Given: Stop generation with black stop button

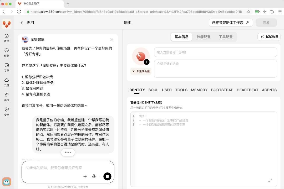Looking at the screenshot, I should [x=107, y=176].
